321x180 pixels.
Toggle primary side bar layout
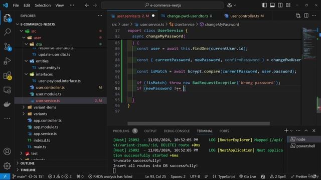pos(264,5)
